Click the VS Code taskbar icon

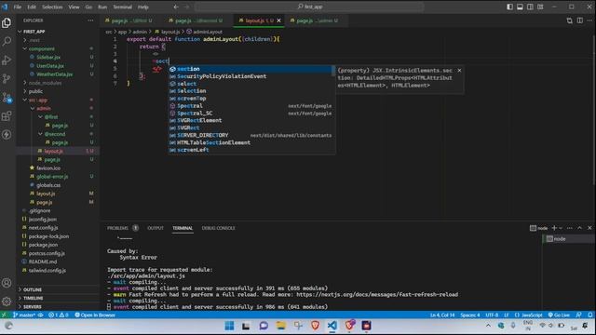332,326
